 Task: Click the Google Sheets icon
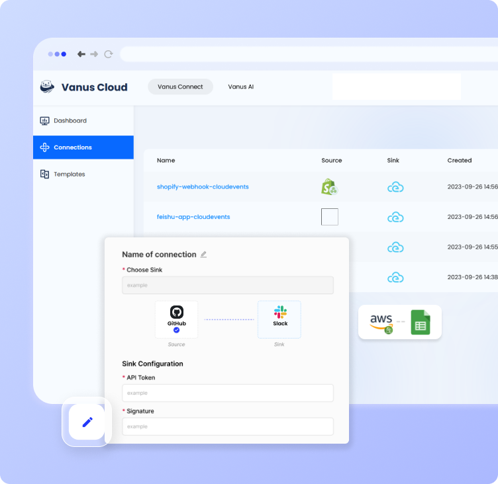[x=421, y=322]
